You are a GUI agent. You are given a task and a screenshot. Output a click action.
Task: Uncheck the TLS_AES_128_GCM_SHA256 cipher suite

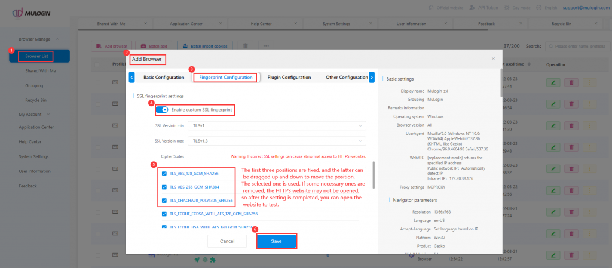tap(164, 174)
